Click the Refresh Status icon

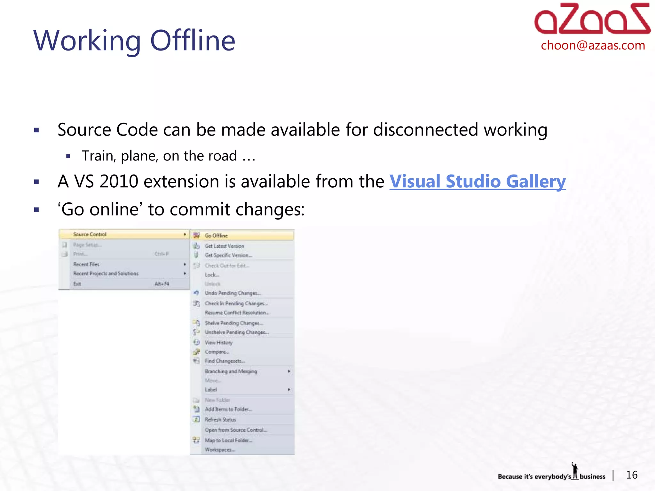196,419
